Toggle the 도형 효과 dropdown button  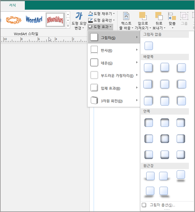click(100, 27)
